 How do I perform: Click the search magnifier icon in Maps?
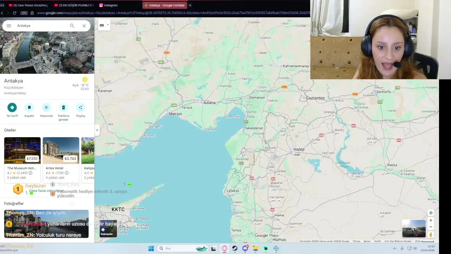click(72, 26)
